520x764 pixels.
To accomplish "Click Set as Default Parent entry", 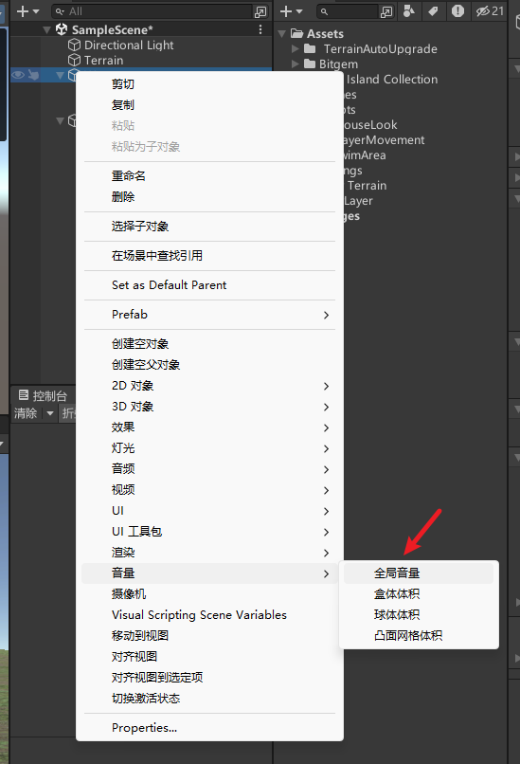I will 210,285.
